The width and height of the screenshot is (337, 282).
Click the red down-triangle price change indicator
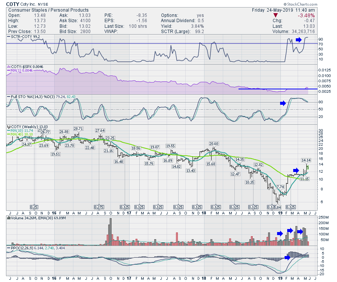276,15
